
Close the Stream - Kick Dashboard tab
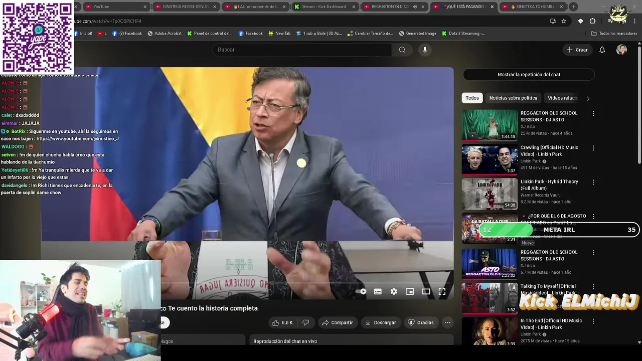[x=354, y=7]
